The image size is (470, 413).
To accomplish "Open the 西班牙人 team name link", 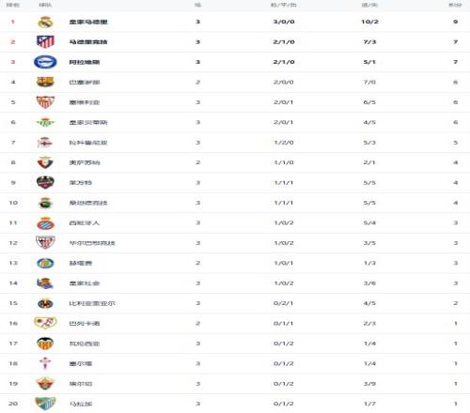I will pyautogui.click(x=85, y=222).
